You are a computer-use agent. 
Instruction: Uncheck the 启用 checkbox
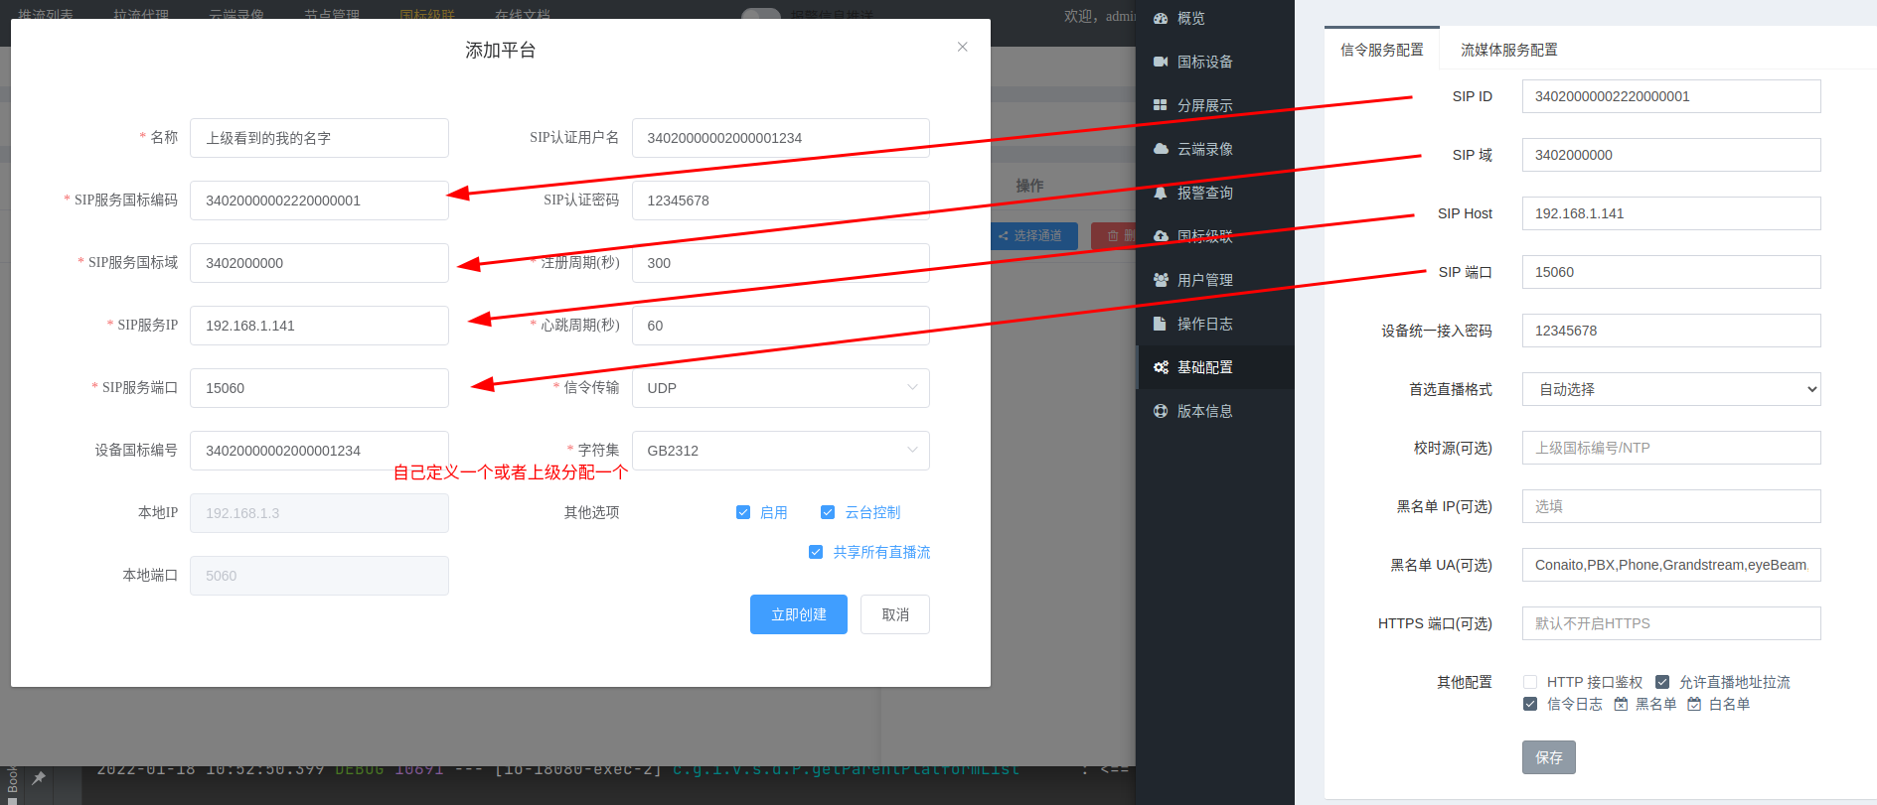[743, 512]
